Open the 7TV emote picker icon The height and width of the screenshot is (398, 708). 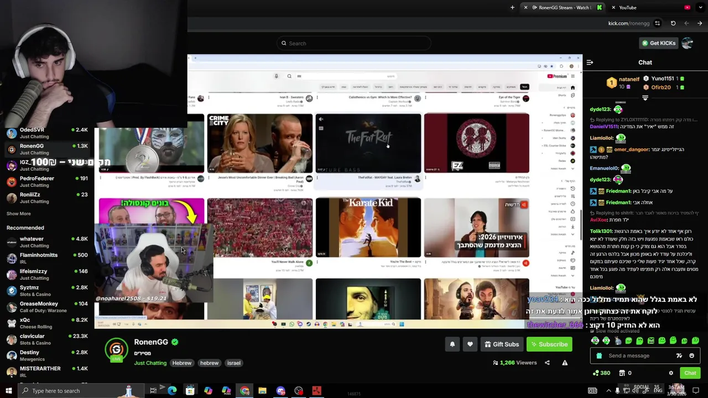click(x=679, y=356)
